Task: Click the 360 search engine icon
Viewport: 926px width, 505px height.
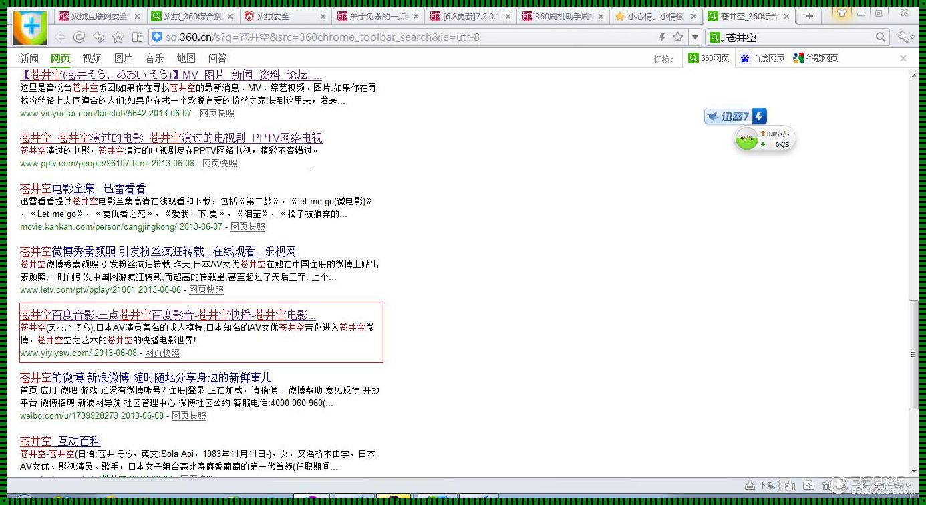Action: (x=716, y=38)
